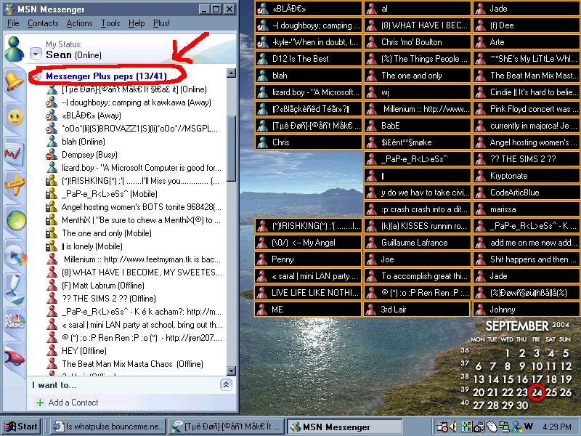Image resolution: width=581 pixels, height=436 pixels.
Task: Click mobile icon beside 'I is lonely (Mobile)'
Action: 52,246
